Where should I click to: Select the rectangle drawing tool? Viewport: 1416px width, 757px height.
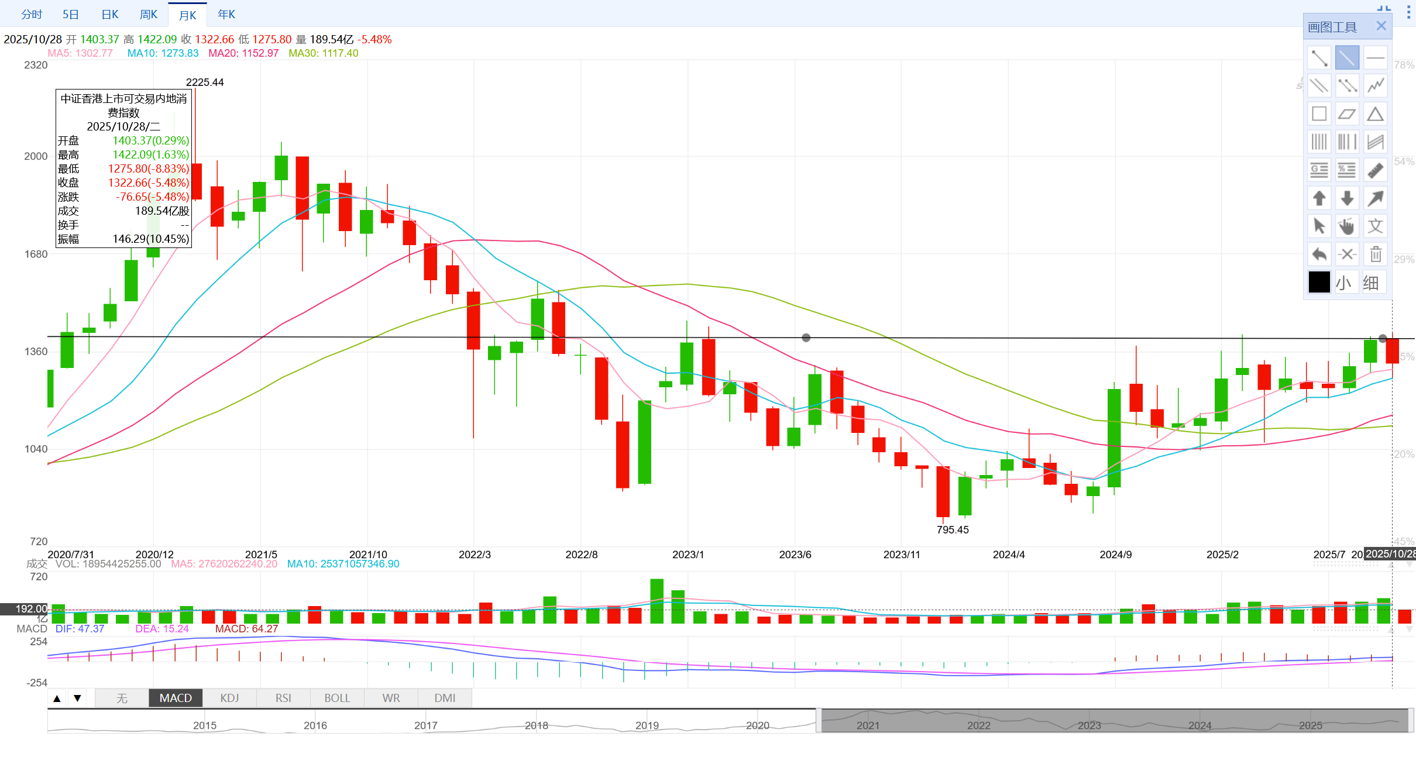click(1319, 114)
